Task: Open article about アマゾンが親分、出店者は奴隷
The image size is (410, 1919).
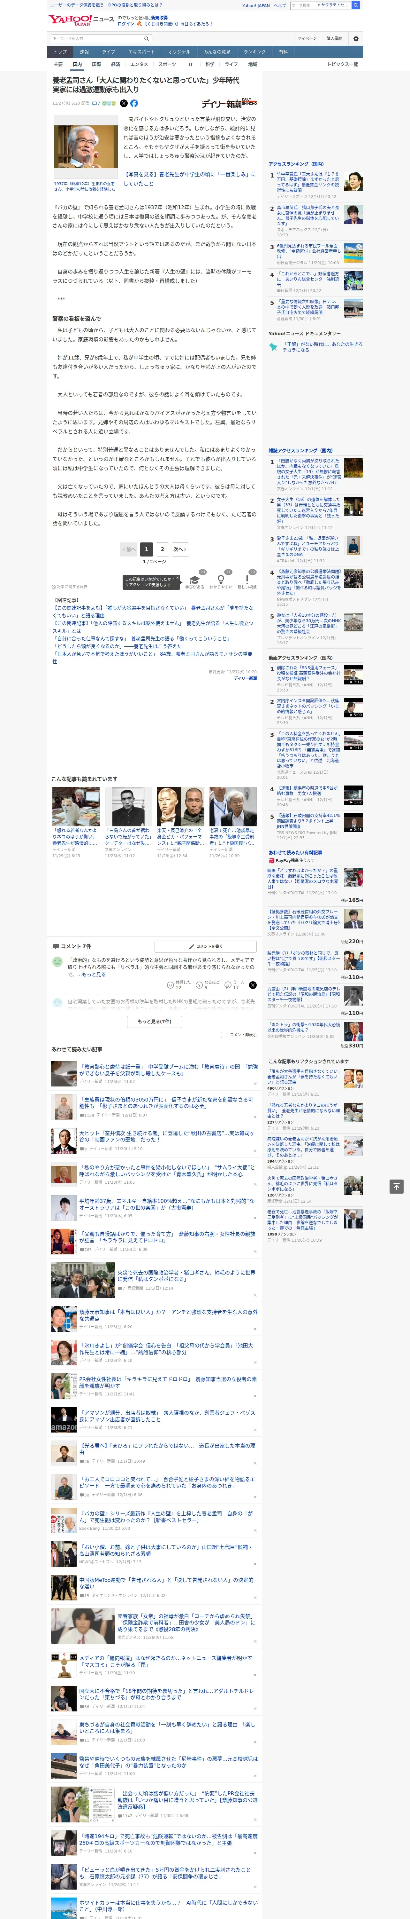Action: click(167, 1416)
